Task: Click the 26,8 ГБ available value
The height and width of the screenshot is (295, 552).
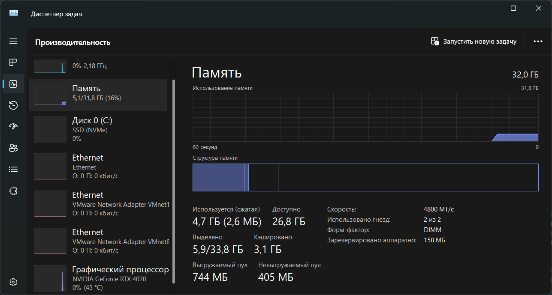Action: point(289,221)
